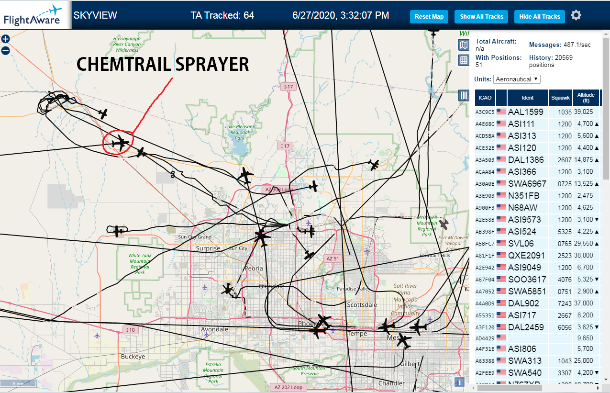Click altitude 8,200 in ASI717 row

point(584,315)
